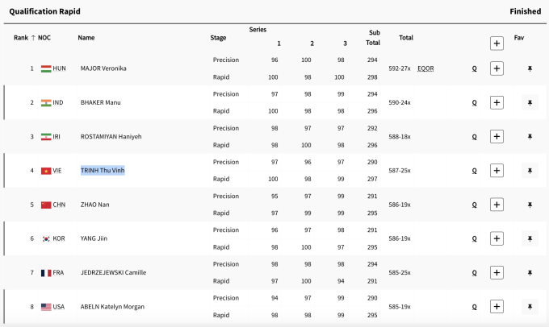Viewport: 549px width, 327px height.
Task: Expand details for MAJOR Veronika
Action: point(497,68)
